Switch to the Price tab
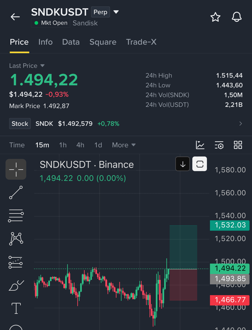Viewport: 252px width, 330px height. pyautogui.click(x=19, y=42)
